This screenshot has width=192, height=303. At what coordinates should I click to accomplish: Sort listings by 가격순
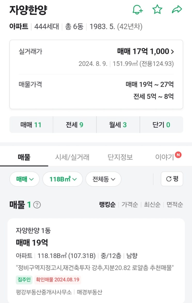(130, 205)
